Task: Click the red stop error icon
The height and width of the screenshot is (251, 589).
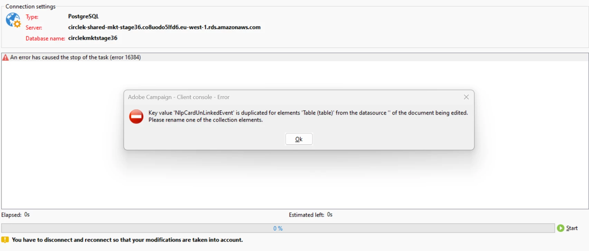Action: pos(136,116)
